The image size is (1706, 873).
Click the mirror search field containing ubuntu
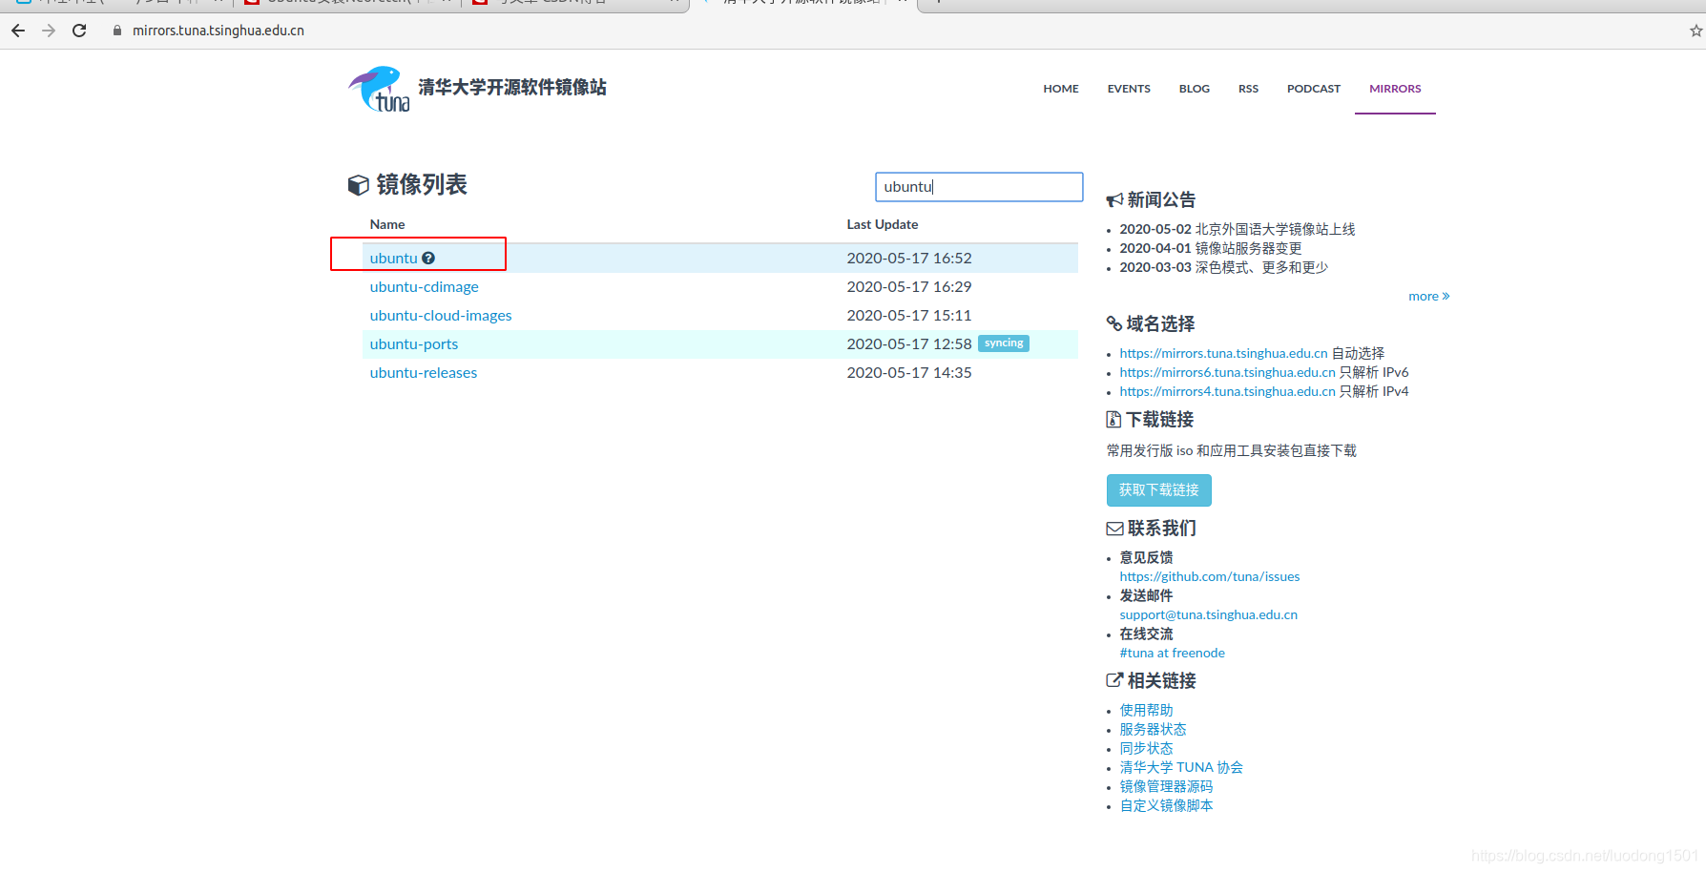click(x=979, y=187)
